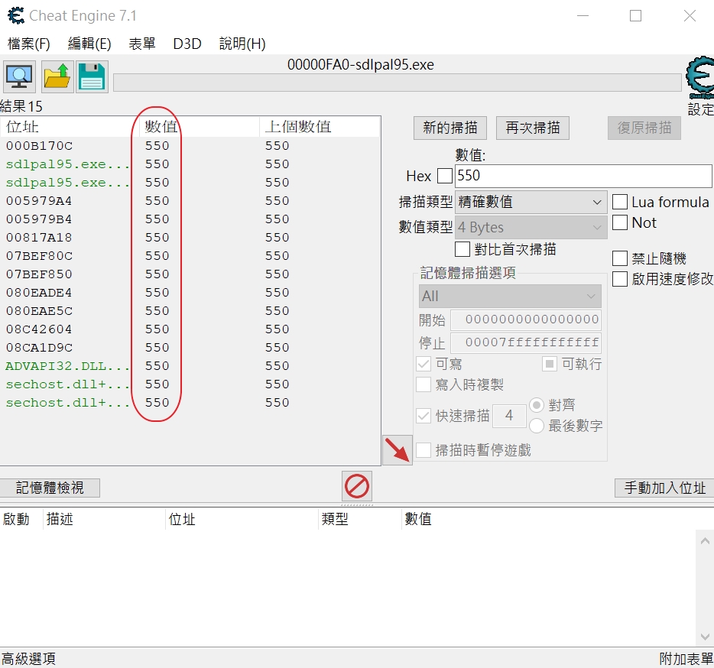Click the red arrow add-to-address-list icon
Screen dimensions: 714x668
397,450
